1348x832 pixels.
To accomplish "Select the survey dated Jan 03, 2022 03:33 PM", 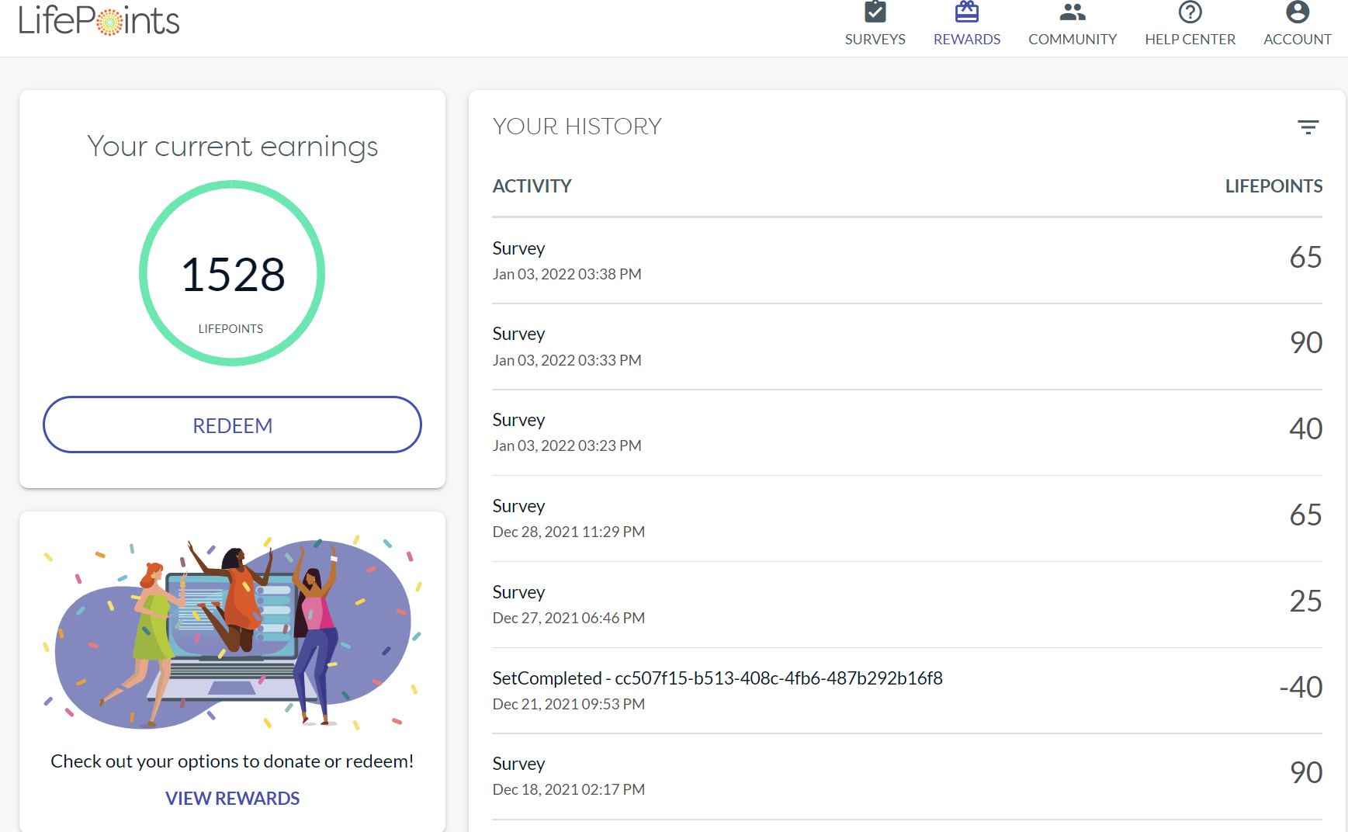I will pyautogui.click(x=907, y=347).
